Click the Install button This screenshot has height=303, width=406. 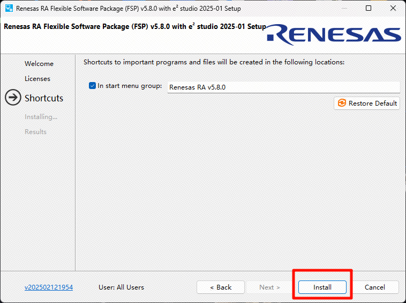(322, 287)
